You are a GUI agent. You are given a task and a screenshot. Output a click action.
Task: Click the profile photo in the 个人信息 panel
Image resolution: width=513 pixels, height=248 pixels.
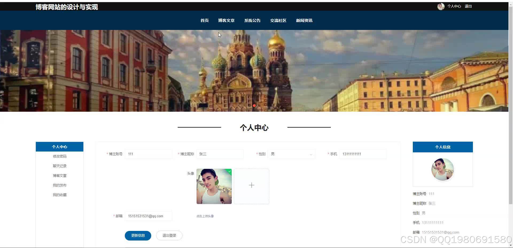point(442,169)
